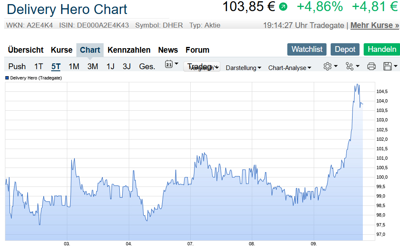Add the stock to Watchlist
The height and width of the screenshot is (247, 400).
(x=307, y=49)
